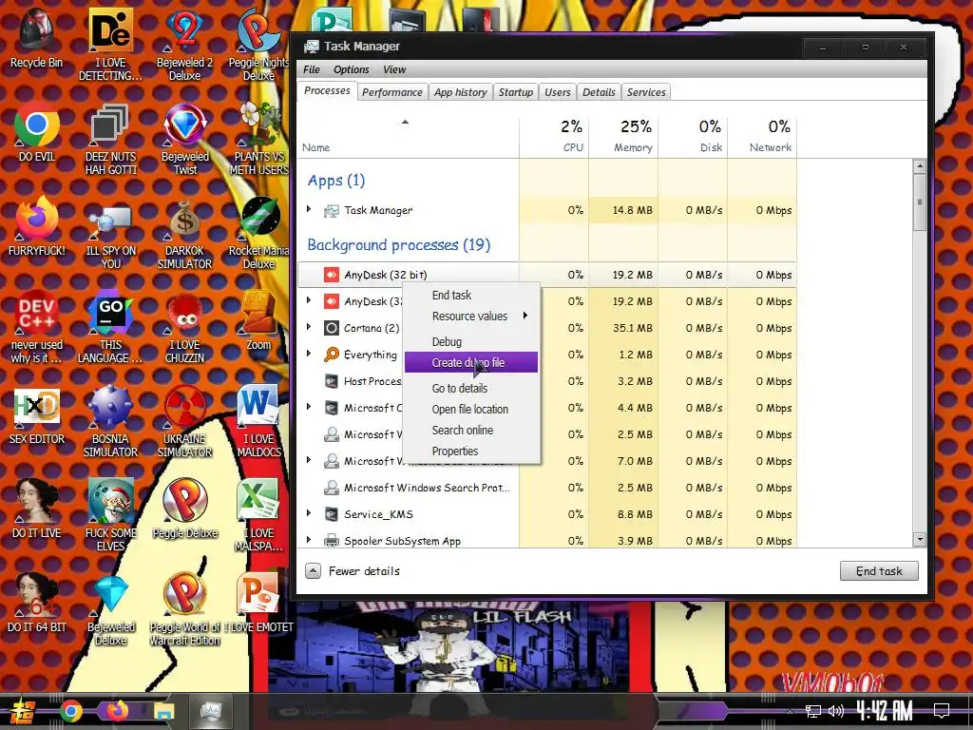Select Create dump file menu entry
Screen dimensions: 973x730
tap(471, 362)
